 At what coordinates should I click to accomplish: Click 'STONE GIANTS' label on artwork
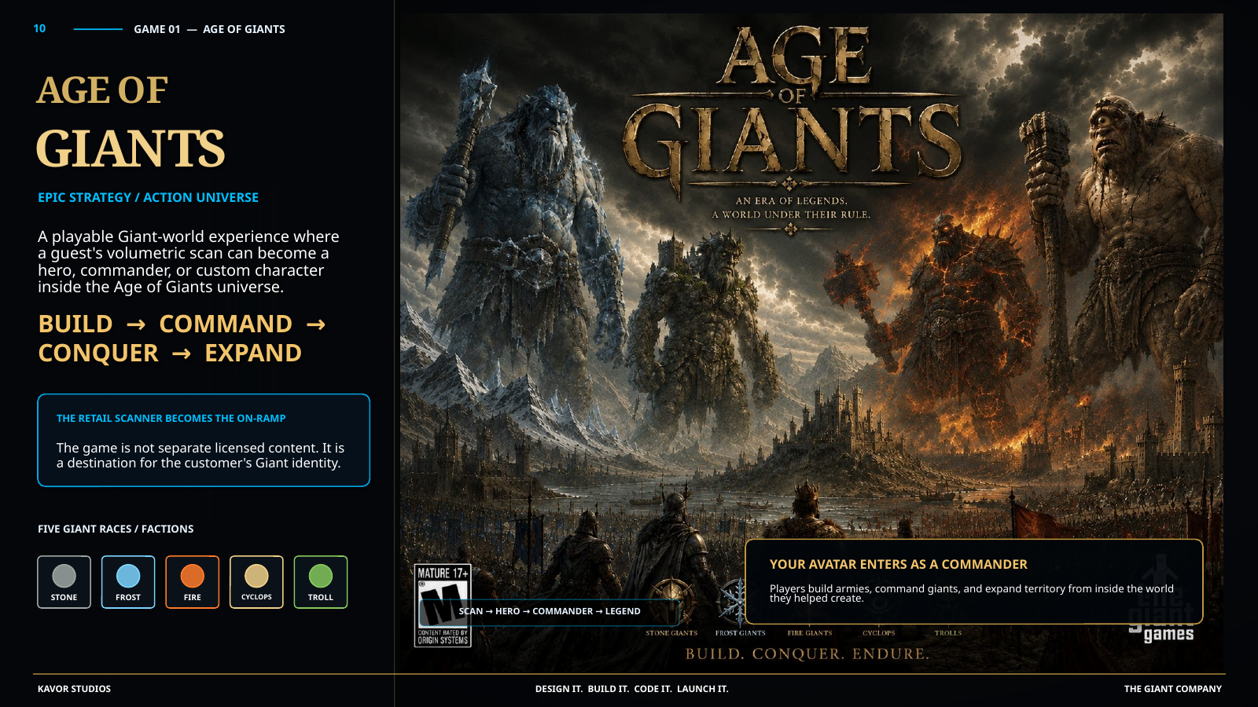671,632
